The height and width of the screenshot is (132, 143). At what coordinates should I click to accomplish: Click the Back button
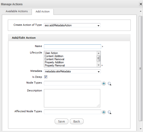[x=77, y=121]
